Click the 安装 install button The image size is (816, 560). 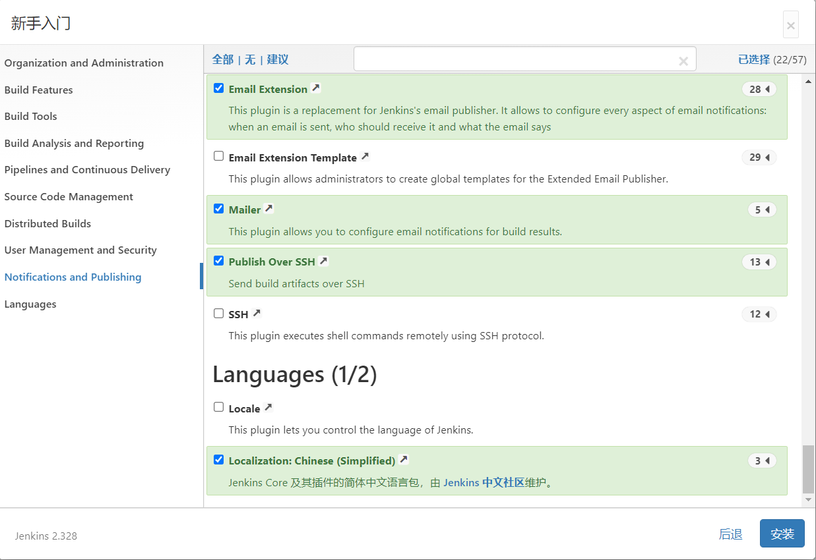(x=782, y=534)
